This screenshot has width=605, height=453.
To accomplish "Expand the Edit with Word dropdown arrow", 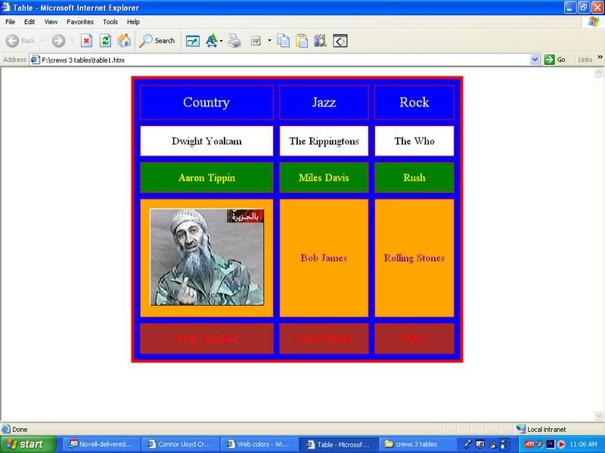I will click(x=269, y=41).
